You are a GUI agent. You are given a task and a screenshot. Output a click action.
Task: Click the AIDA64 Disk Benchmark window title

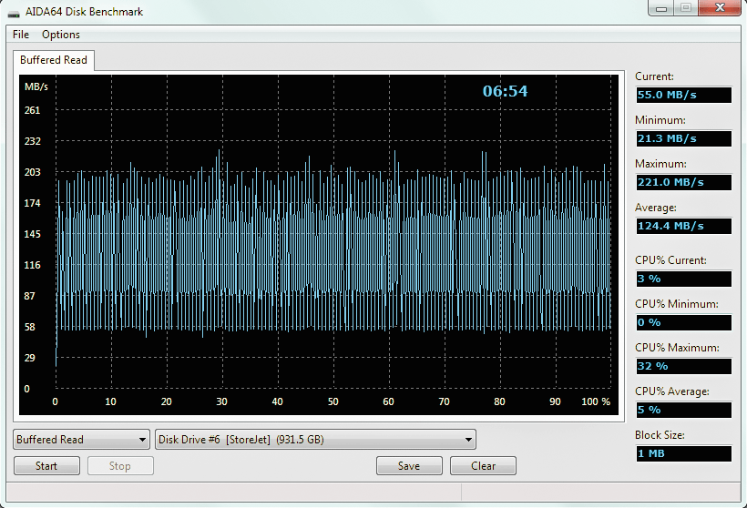coord(85,12)
